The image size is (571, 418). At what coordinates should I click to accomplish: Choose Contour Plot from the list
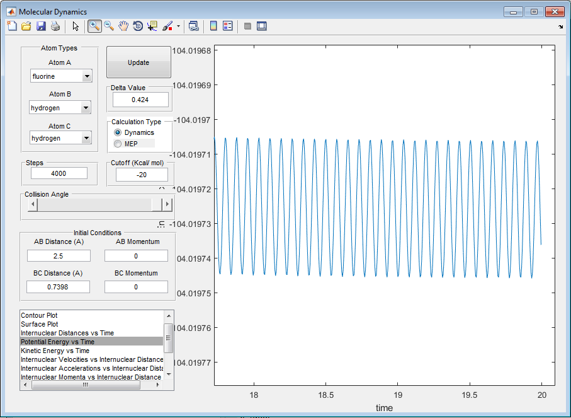click(x=40, y=315)
